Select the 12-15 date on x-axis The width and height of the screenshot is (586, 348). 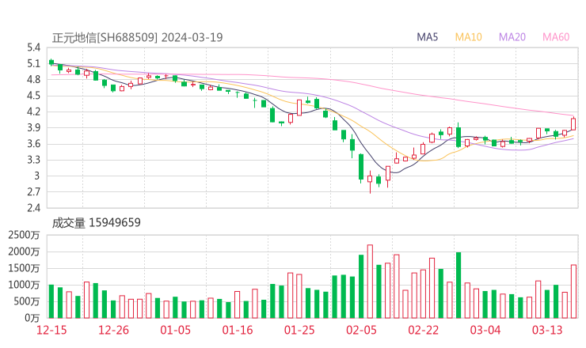[x=51, y=330]
